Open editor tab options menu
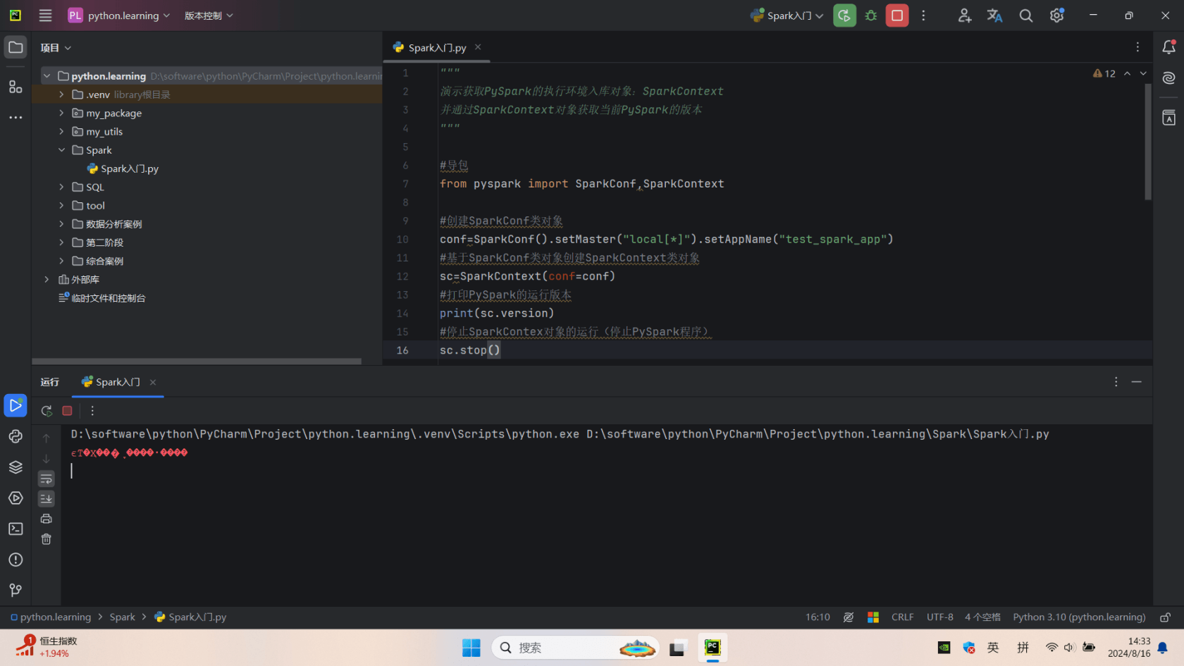Screen dimensions: 1184x666 click(1137, 47)
